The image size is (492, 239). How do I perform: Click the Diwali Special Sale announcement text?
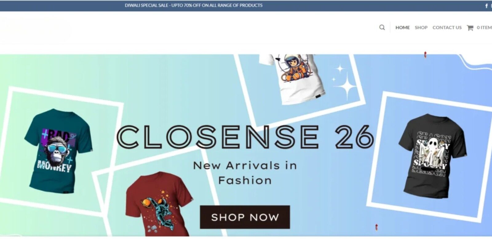click(194, 5)
